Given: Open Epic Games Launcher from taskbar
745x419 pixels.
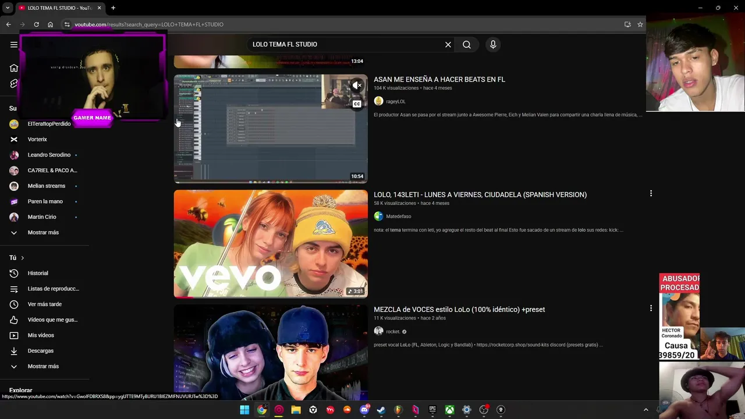Looking at the screenshot, I should pos(432,410).
